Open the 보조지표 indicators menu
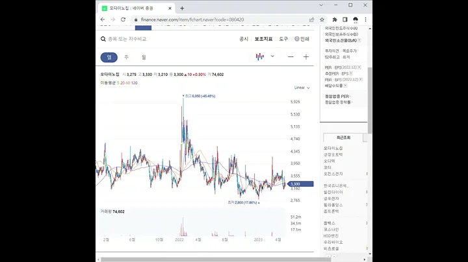Image resolution: width=468 pixels, height=262 pixels. tap(263, 39)
